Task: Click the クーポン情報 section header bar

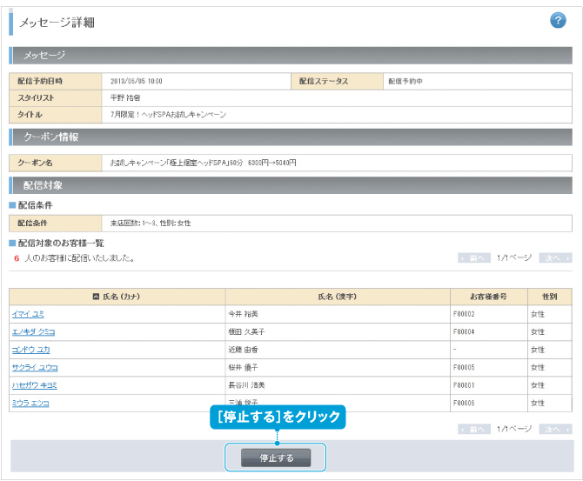Action: tap(291, 137)
